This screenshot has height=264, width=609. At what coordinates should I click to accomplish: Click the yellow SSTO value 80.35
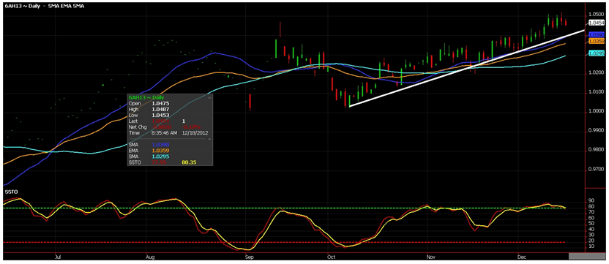(x=190, y=162)
